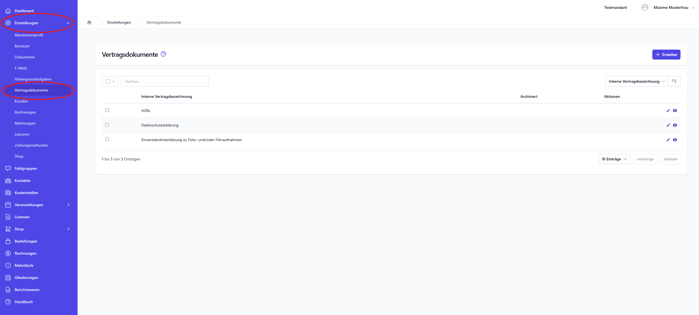Image resolution: width=699 pixels, height=315 pixels.
Task: Open Rechnungen under Einstellungen submenu
Action: click(25, 112)
